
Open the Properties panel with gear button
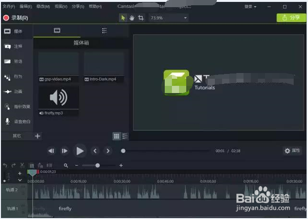click(x=292, y=151)
